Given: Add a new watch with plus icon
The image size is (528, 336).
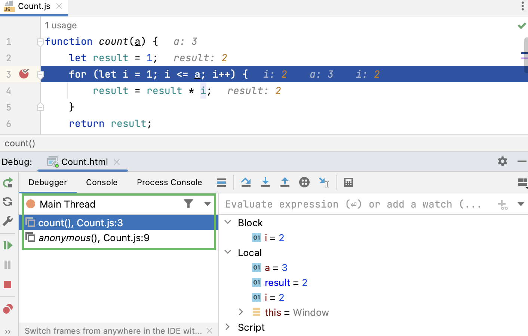Looking at the screenshot, I should 503,204.
